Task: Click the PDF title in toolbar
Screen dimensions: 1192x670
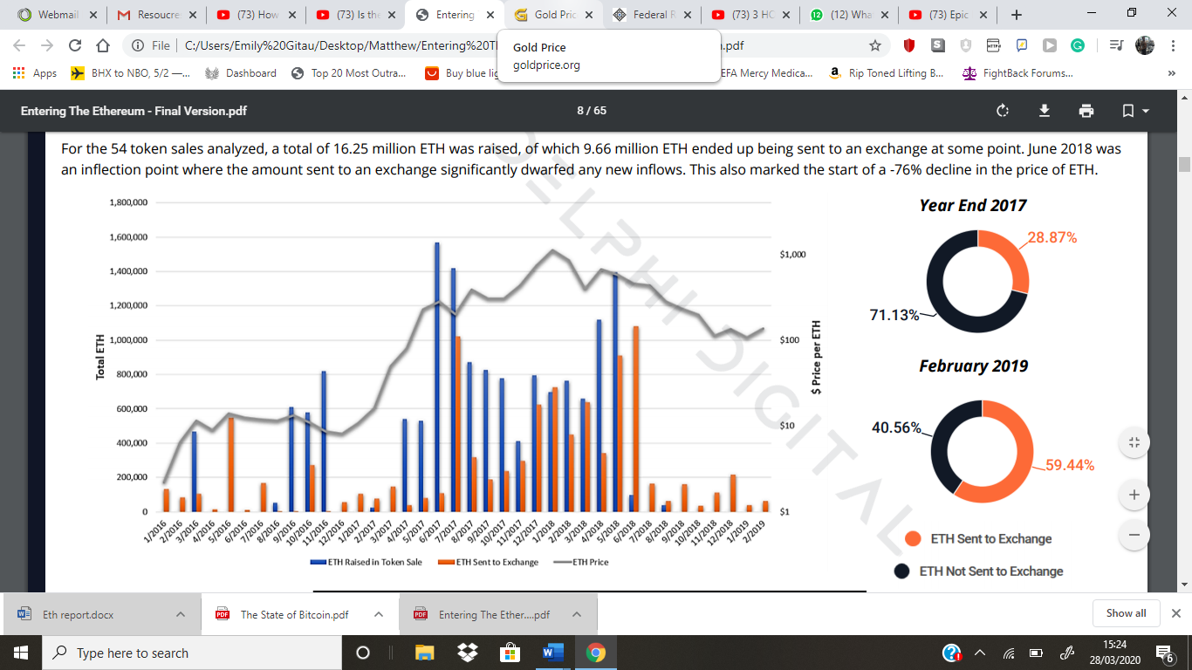Action: tap(134, 111)
